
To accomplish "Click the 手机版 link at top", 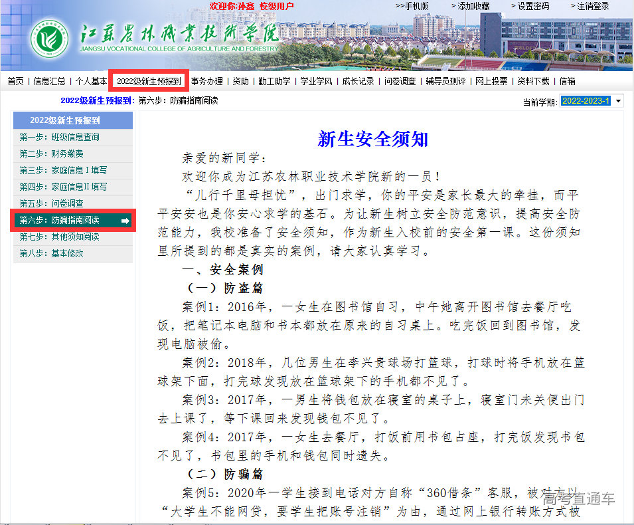I will pos(412,6).
